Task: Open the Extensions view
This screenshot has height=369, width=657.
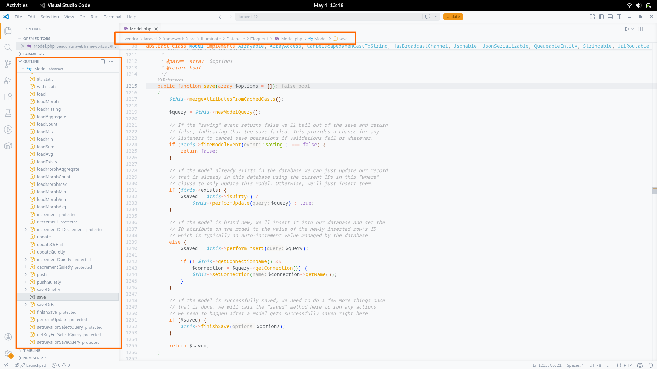Action: pos(8,97)
